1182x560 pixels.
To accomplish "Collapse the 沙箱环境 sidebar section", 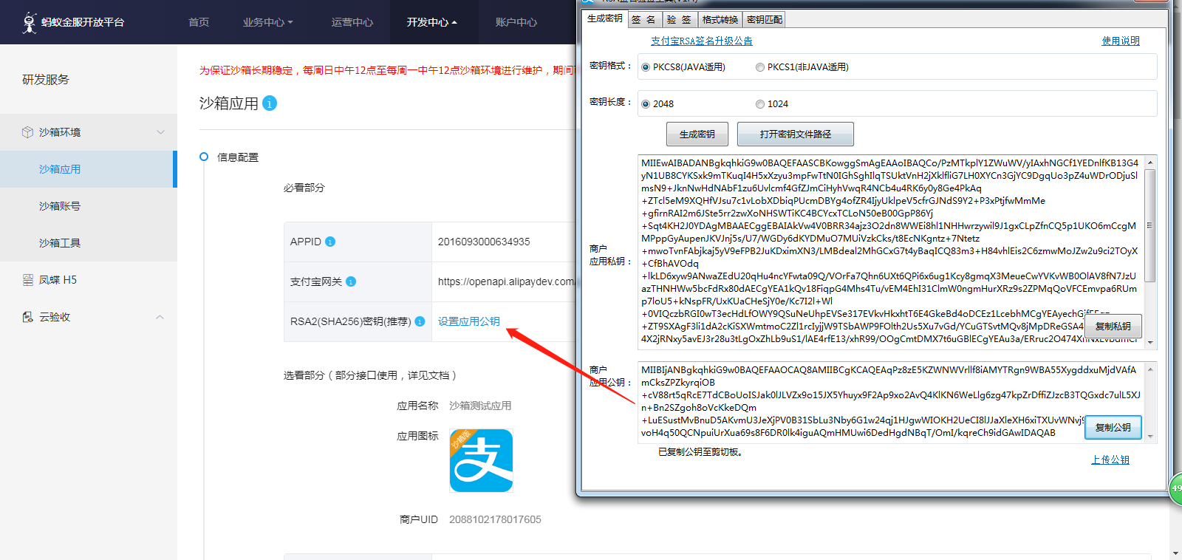I will pos(160,132).
